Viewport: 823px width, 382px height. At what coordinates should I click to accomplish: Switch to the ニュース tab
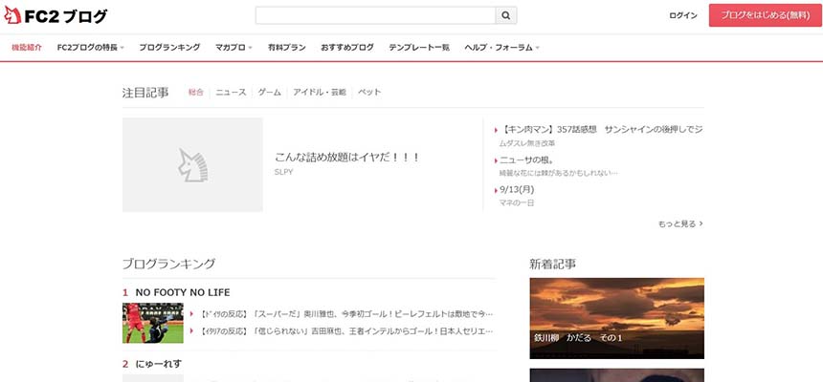(231, 93)
